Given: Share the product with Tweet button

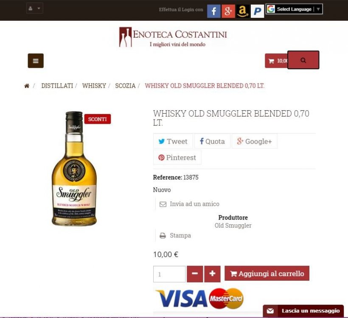Looking at the screenshot, I should click(x=173, y=141).
